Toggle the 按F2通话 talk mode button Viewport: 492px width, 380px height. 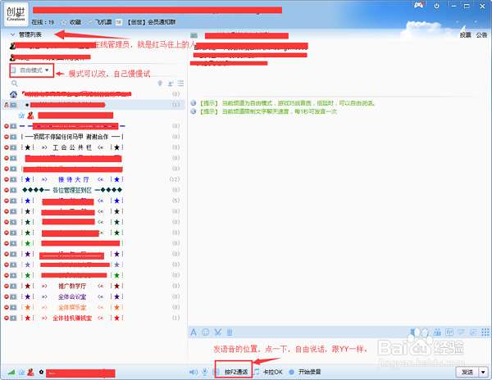pos(236,372)
